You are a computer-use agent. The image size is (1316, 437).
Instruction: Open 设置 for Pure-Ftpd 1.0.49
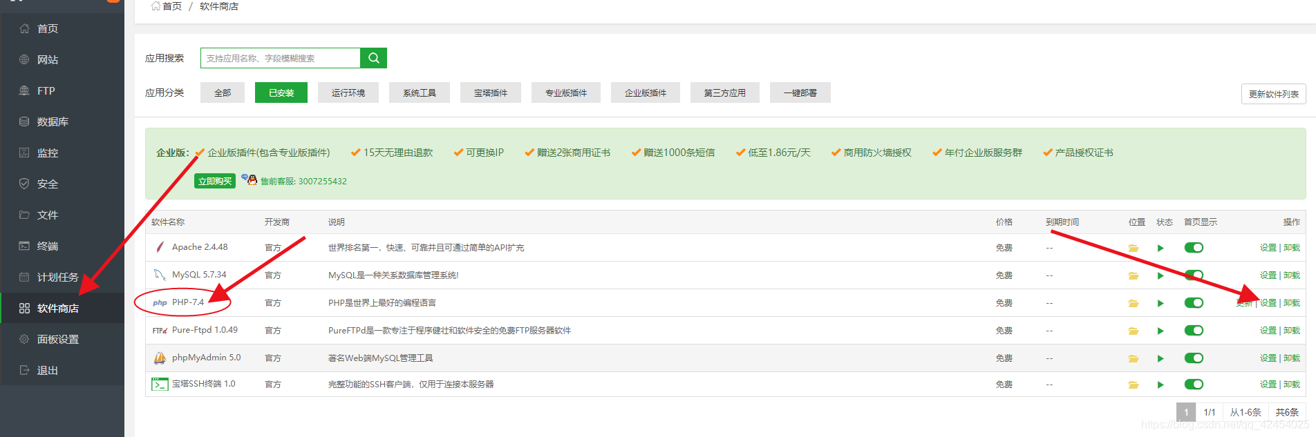pos(1268,331)
